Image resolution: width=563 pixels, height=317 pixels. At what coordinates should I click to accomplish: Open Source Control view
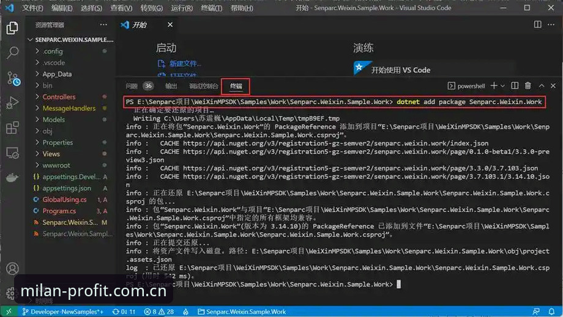click(13, 78)
